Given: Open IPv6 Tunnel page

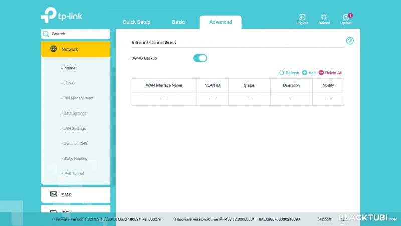Looking at the screenshot, I should click(x=72, y=173).
